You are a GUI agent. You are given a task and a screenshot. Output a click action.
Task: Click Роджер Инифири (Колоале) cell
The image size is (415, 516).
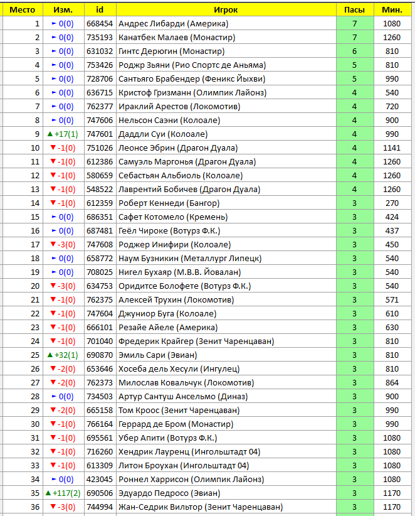point(226,245)
